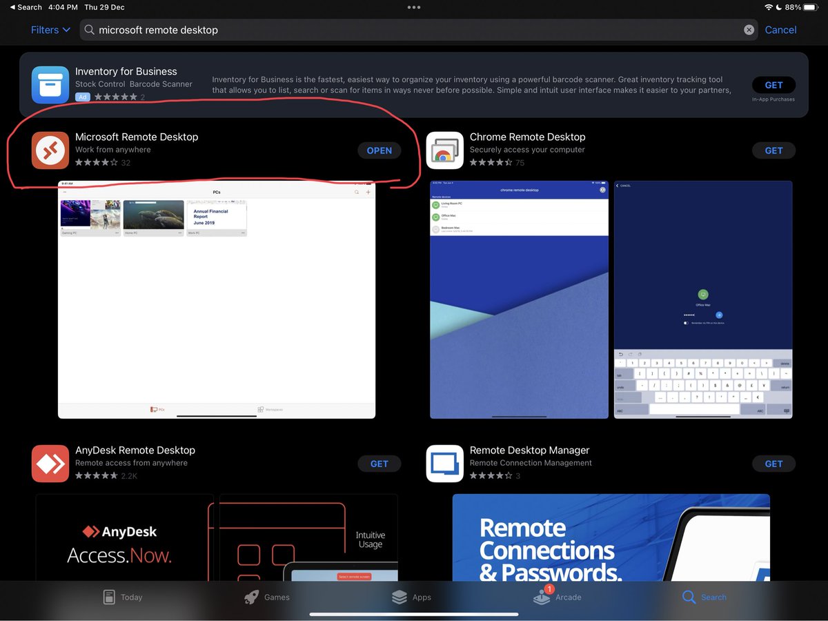
Task: Get AnyDesk Remote Desktop
Action: pos(379,464)
